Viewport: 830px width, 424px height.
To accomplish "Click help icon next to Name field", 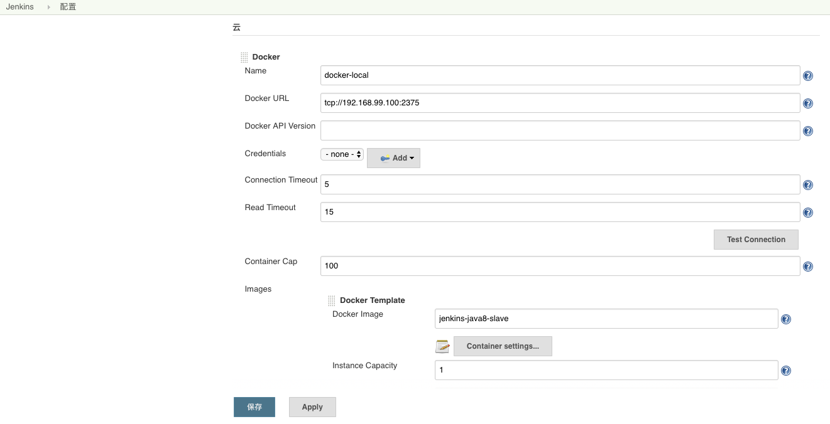I will (x=808, y=76).
